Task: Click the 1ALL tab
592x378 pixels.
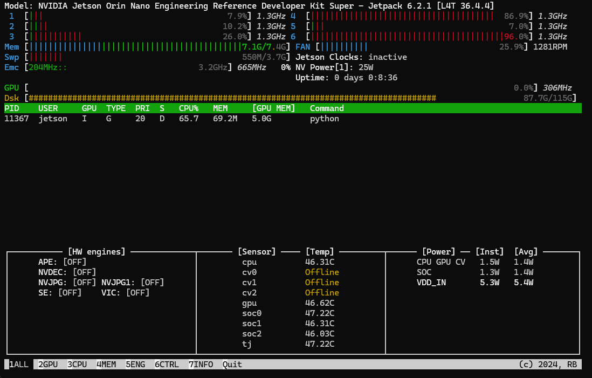Action: coord(19,365)
